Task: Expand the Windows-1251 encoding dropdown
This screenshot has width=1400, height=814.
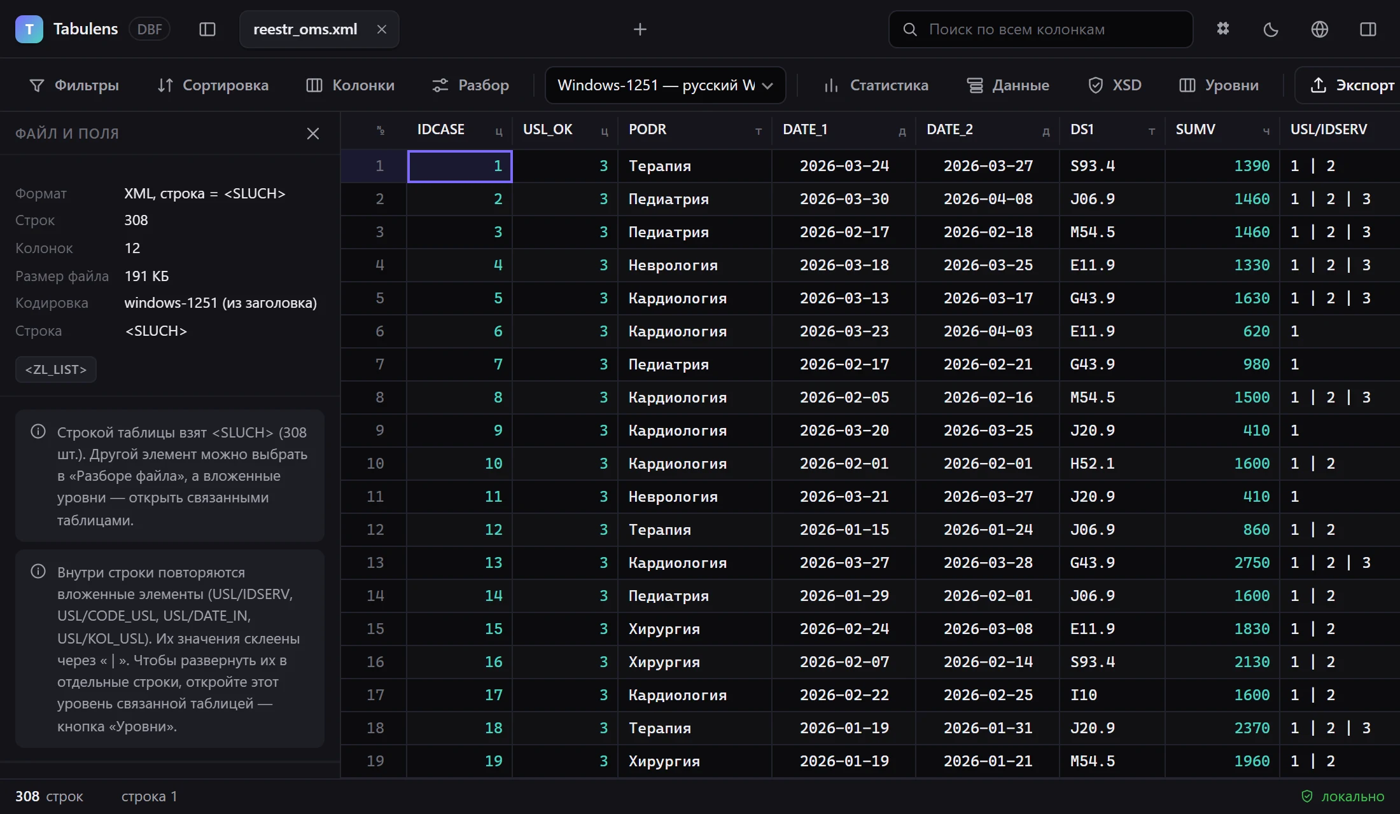Action: 666,85
